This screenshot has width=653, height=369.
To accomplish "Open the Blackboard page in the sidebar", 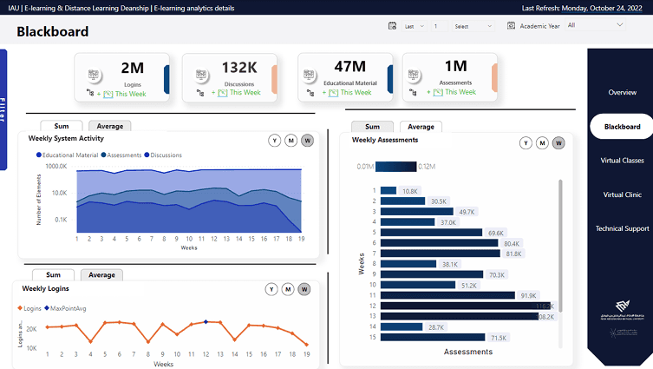I will (x=622, y=127).
